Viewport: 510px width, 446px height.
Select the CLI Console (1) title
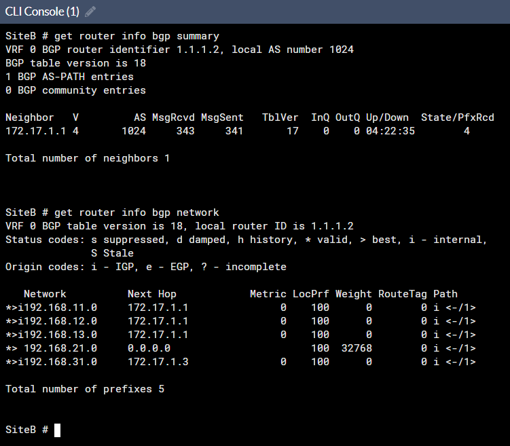pos(42,12)
